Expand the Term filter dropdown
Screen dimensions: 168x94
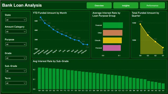point(16,83)
